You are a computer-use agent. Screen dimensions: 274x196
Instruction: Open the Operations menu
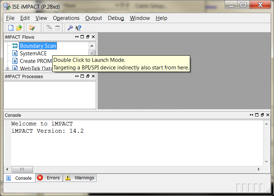tap(66, 18)
